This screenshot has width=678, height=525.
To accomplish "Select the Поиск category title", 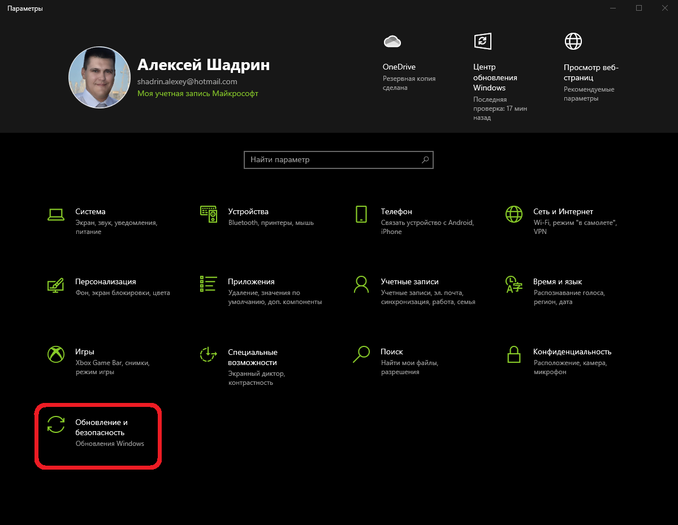I will point(392,352).
